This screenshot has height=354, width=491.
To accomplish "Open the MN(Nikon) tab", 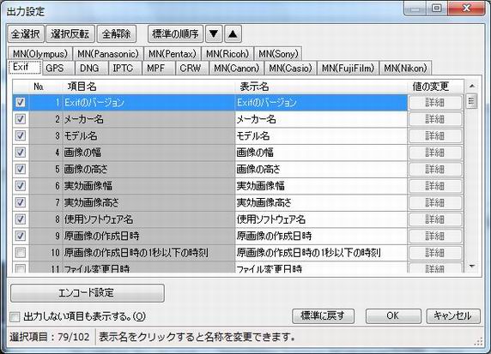I will point(405,69).
